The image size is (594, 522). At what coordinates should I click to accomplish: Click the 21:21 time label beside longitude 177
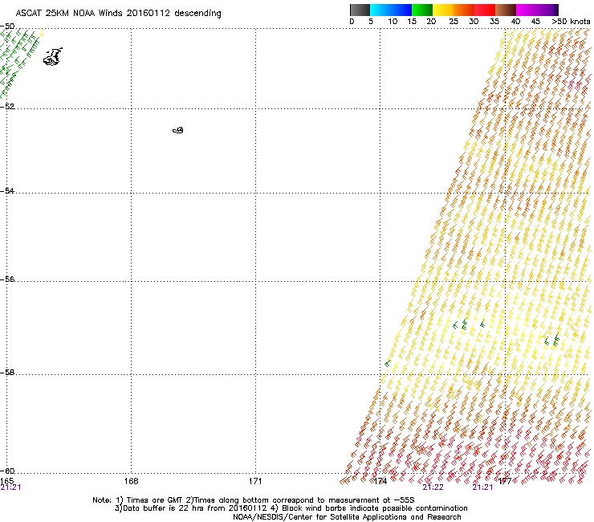(482, 487)
